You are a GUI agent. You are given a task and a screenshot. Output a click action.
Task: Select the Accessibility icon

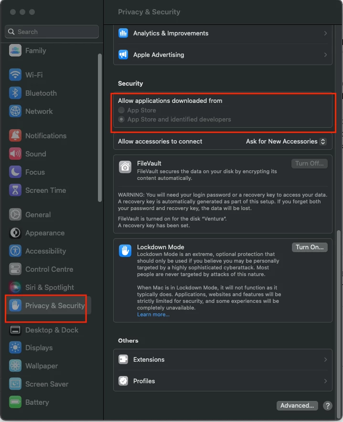[15, 251]
